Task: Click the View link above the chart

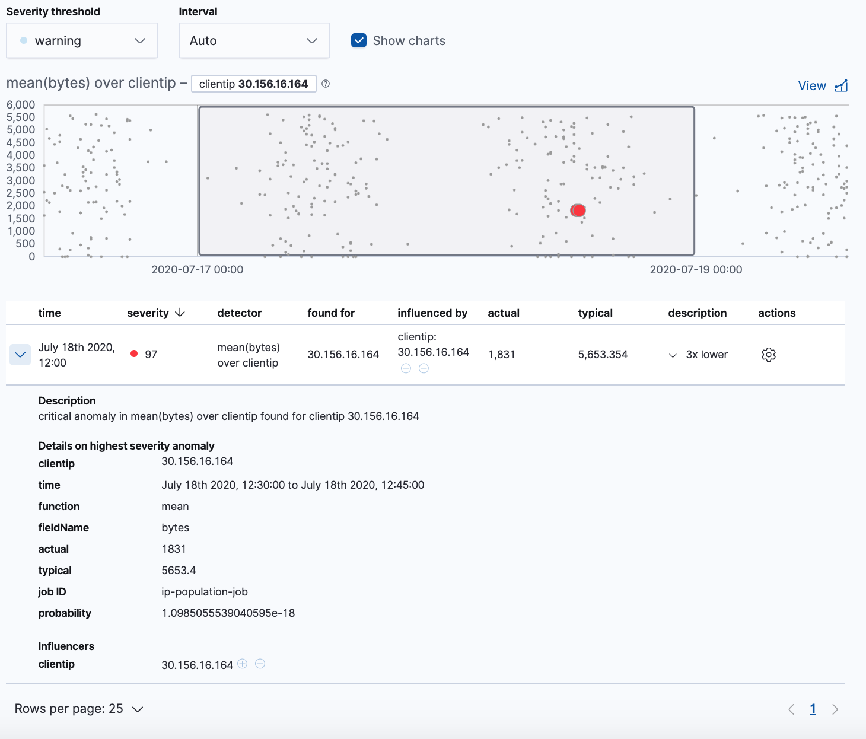Action: [811, 85]
